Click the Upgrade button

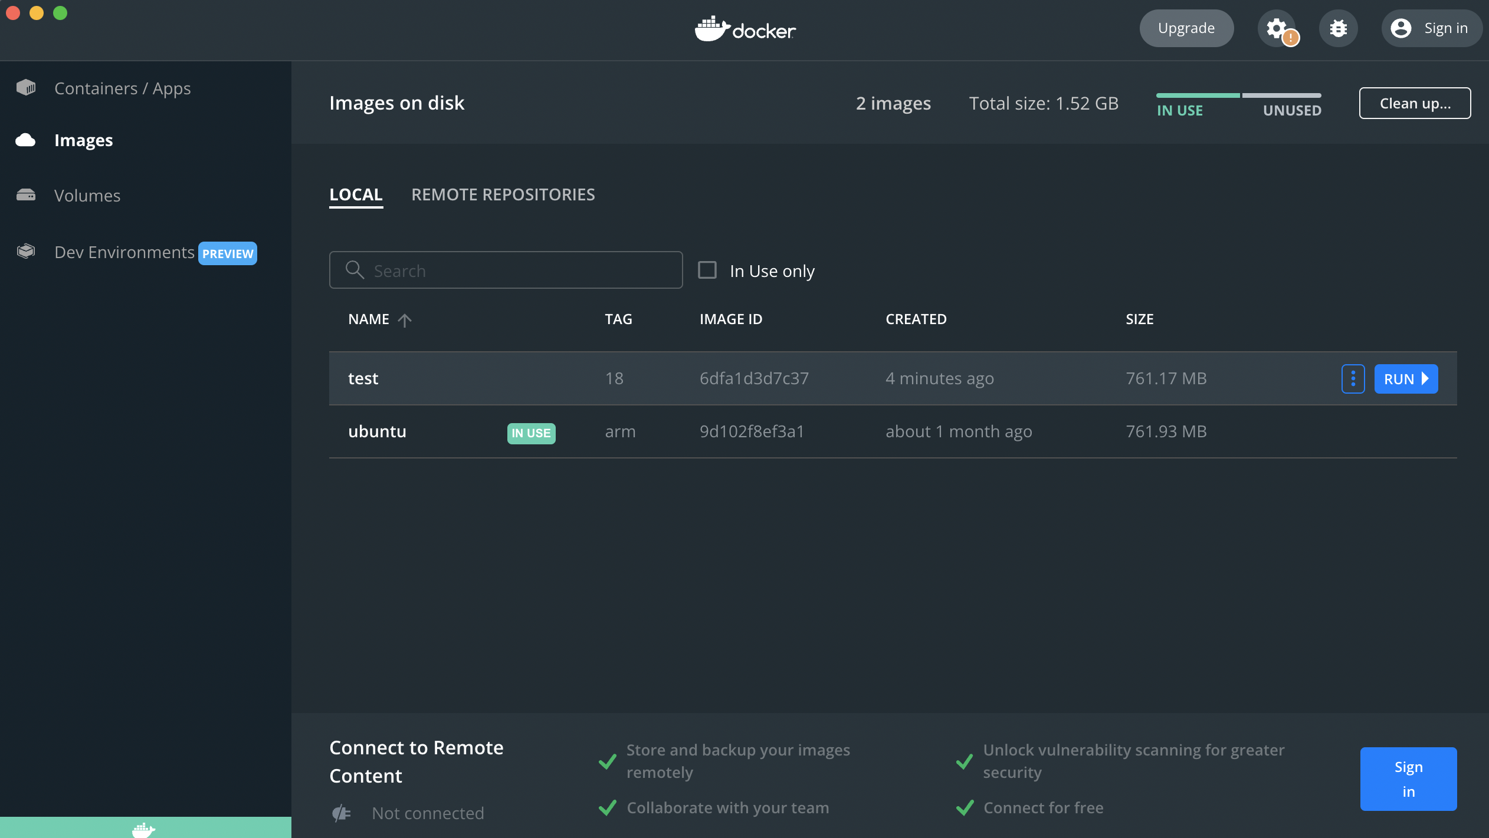(x=1186, y=28)
